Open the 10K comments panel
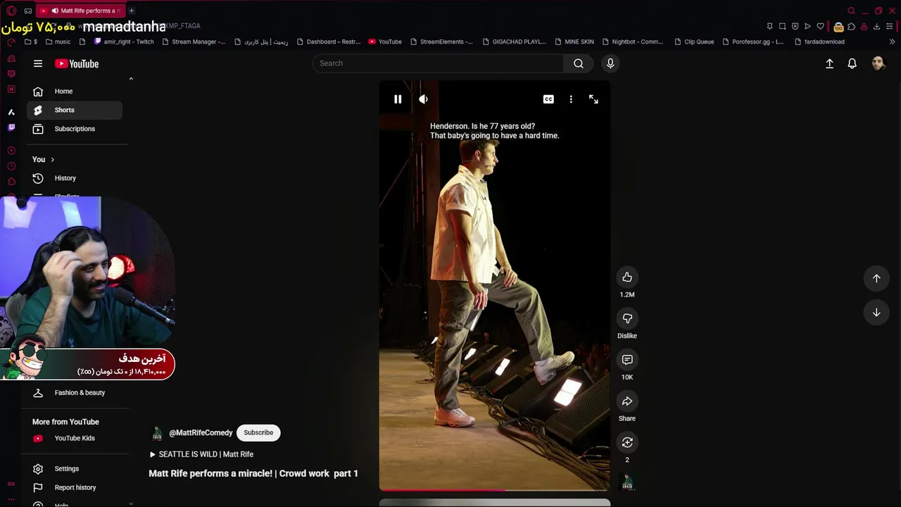 point(627,360)
